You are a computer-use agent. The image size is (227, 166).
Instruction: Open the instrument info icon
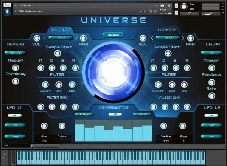169,6
